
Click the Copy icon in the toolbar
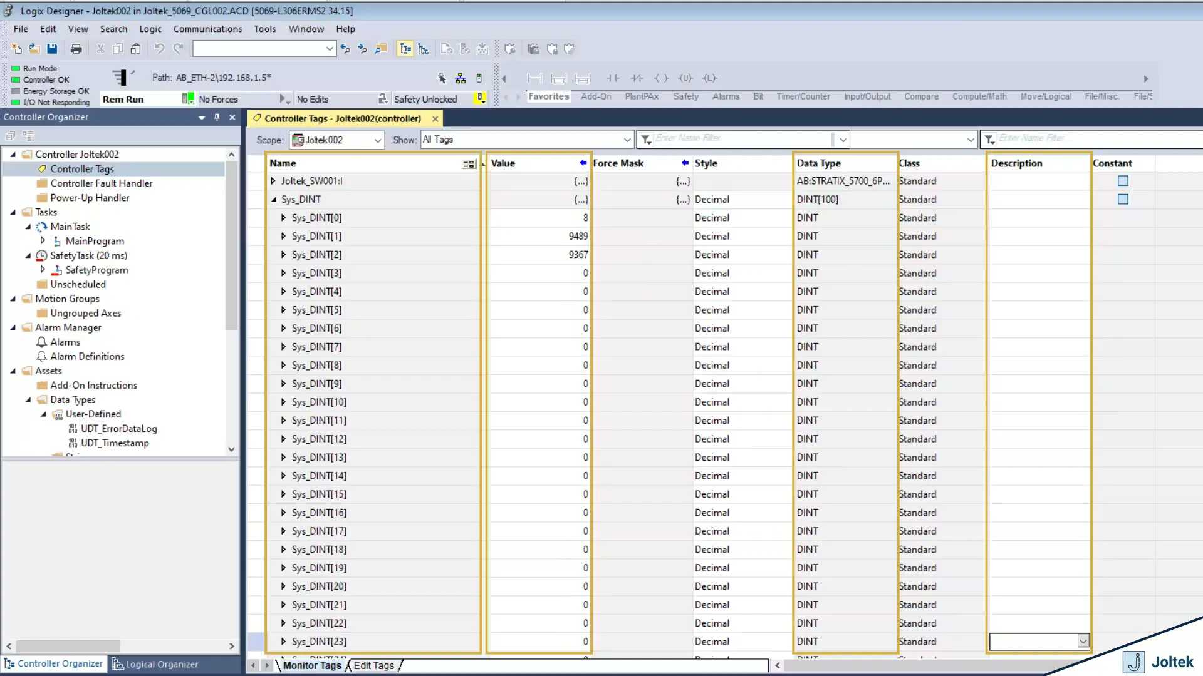(118, 49)
